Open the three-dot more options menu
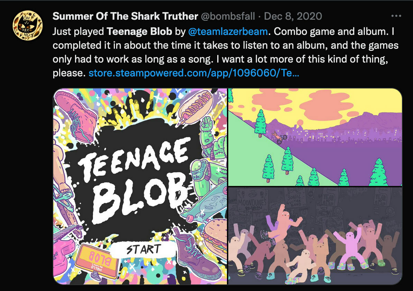This screenshot has width=413, height=291. click(396, 16)
